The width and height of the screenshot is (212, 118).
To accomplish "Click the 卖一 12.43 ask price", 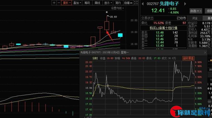I will [x=160, y=46].
